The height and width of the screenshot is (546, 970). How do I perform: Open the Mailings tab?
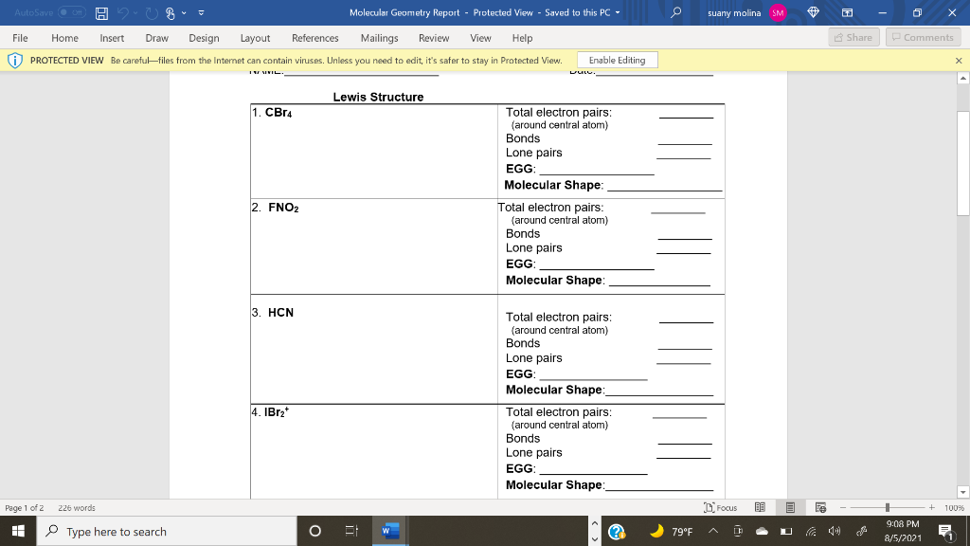[x=380, y=38]
